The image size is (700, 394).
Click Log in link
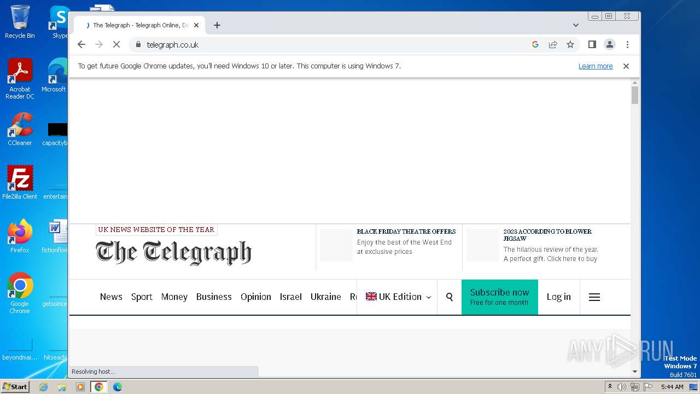pos(559,297)
